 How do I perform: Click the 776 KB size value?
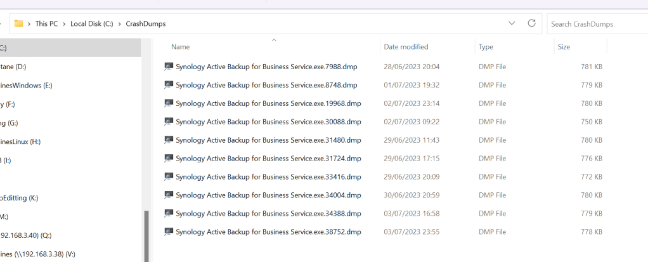click(x=592, y=158)
